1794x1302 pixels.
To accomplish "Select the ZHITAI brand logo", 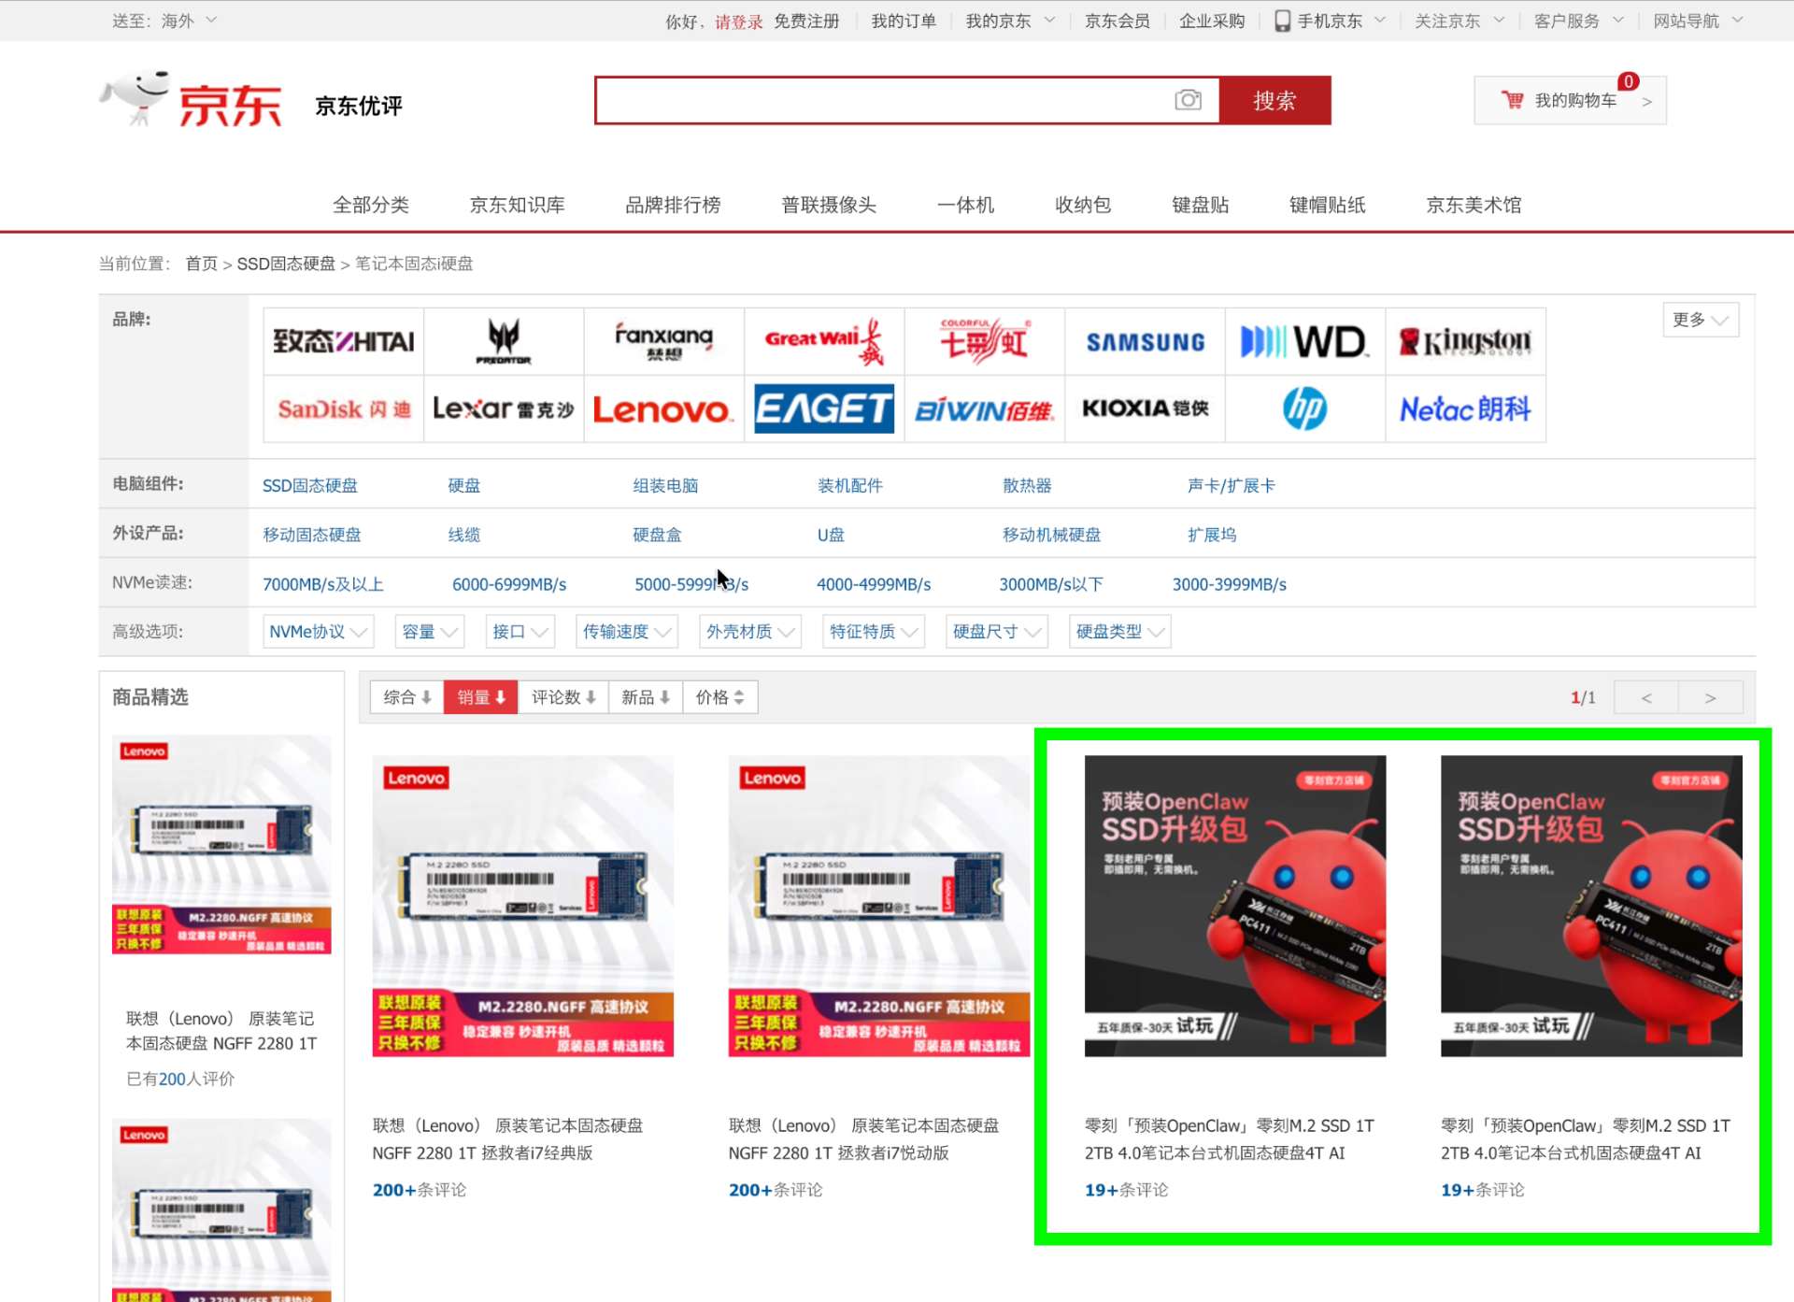I will (x=344, y=341).
